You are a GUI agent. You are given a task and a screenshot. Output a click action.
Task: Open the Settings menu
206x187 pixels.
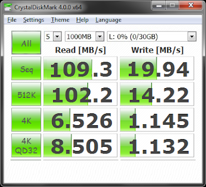coord(33,20)
